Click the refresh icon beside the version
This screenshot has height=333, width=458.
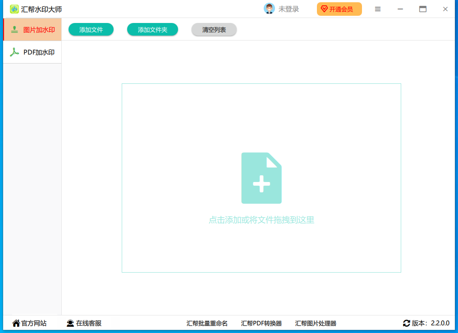click(x=406, y=323)
